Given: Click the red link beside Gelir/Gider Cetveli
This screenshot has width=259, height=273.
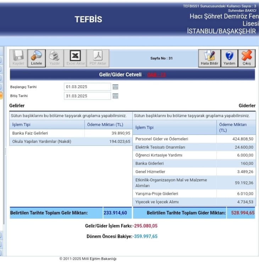Looking at the screenshot, I should tap(156, 75).
